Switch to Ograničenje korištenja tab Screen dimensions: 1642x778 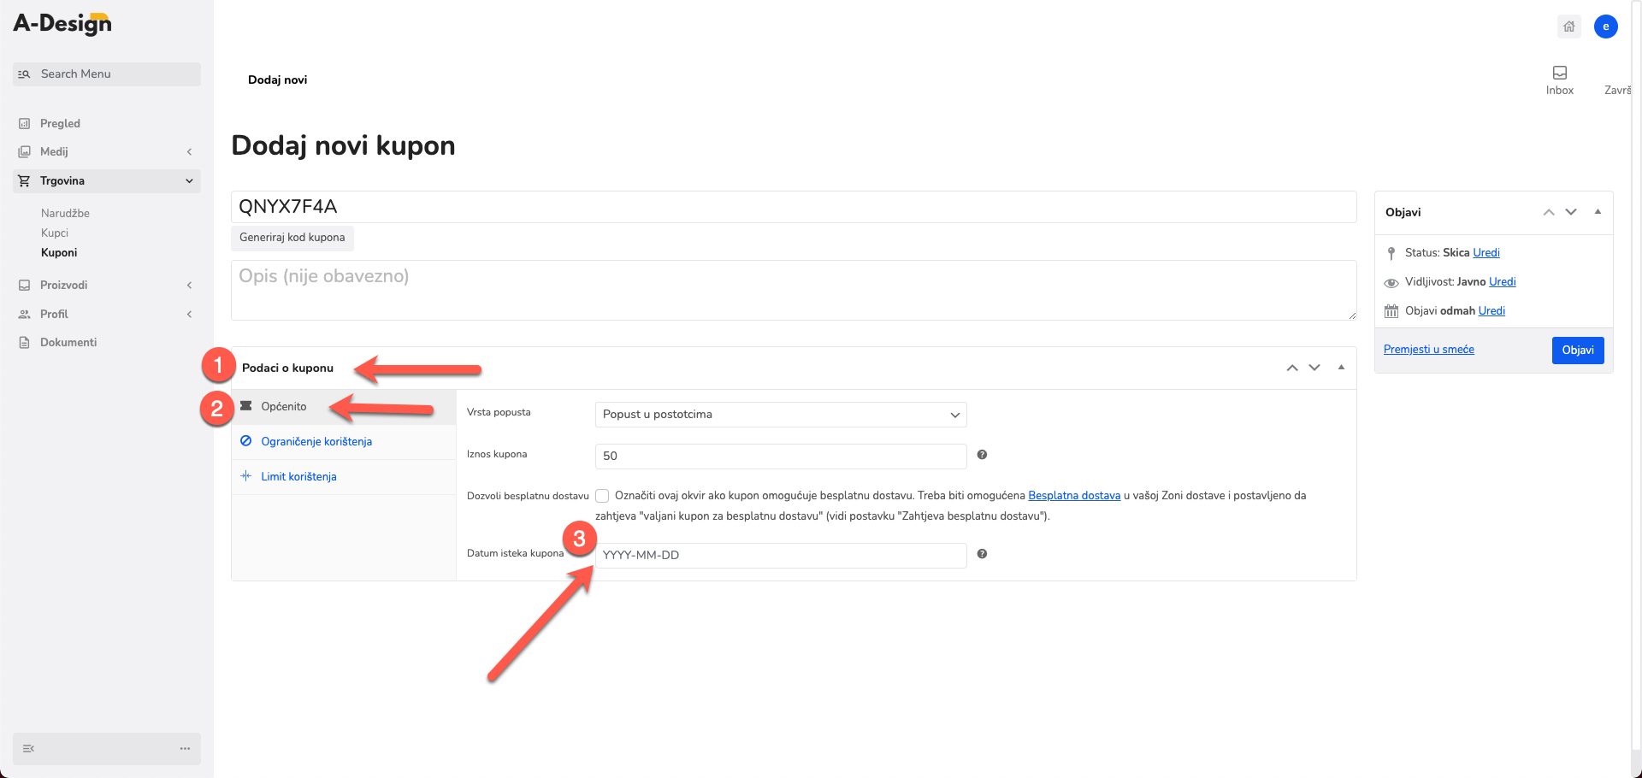coord(316,441)
